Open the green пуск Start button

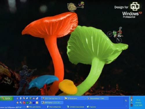(7, 99)
